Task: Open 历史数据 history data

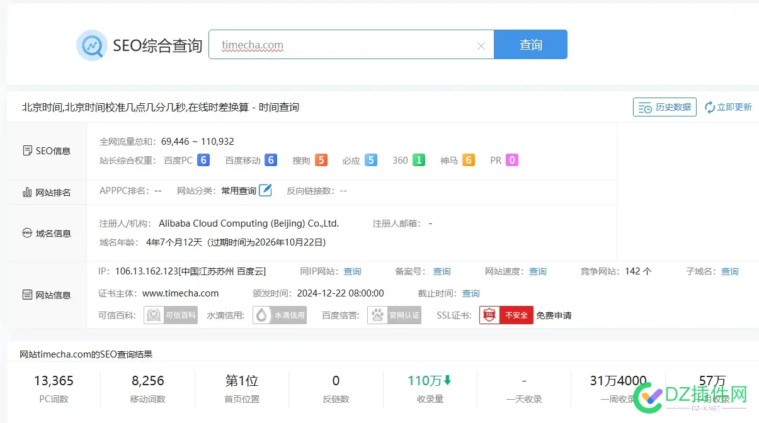Action: [x=665, y=107]
